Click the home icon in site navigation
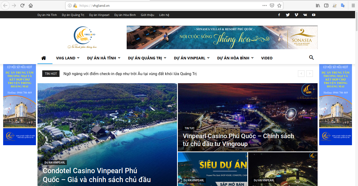 (44, 58)
